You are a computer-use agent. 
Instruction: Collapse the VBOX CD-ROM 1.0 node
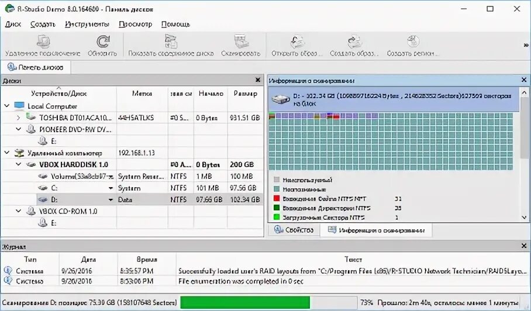19,211
